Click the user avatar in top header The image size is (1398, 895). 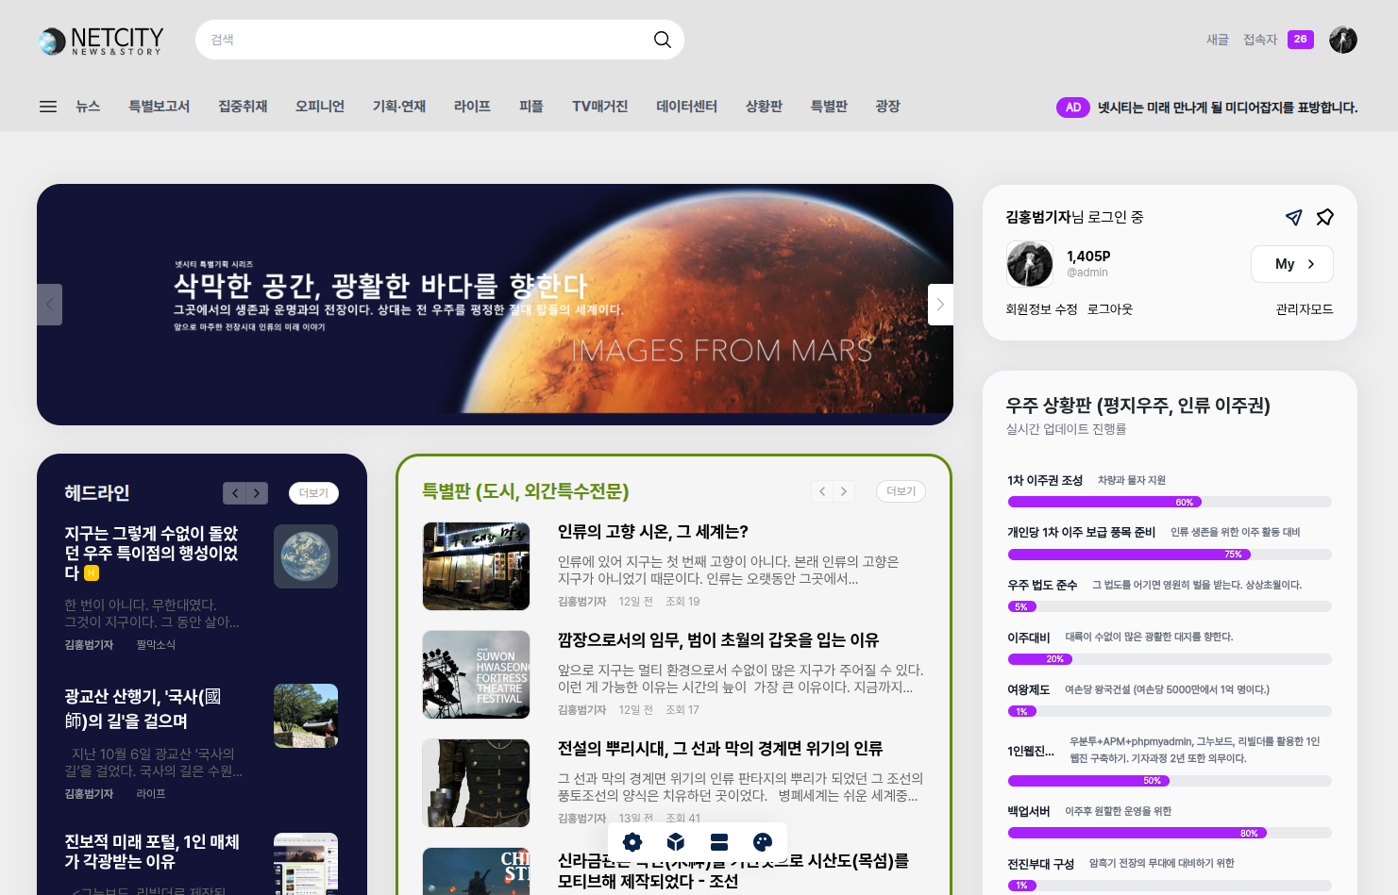pyautogui.click(x=1342, y=40)
